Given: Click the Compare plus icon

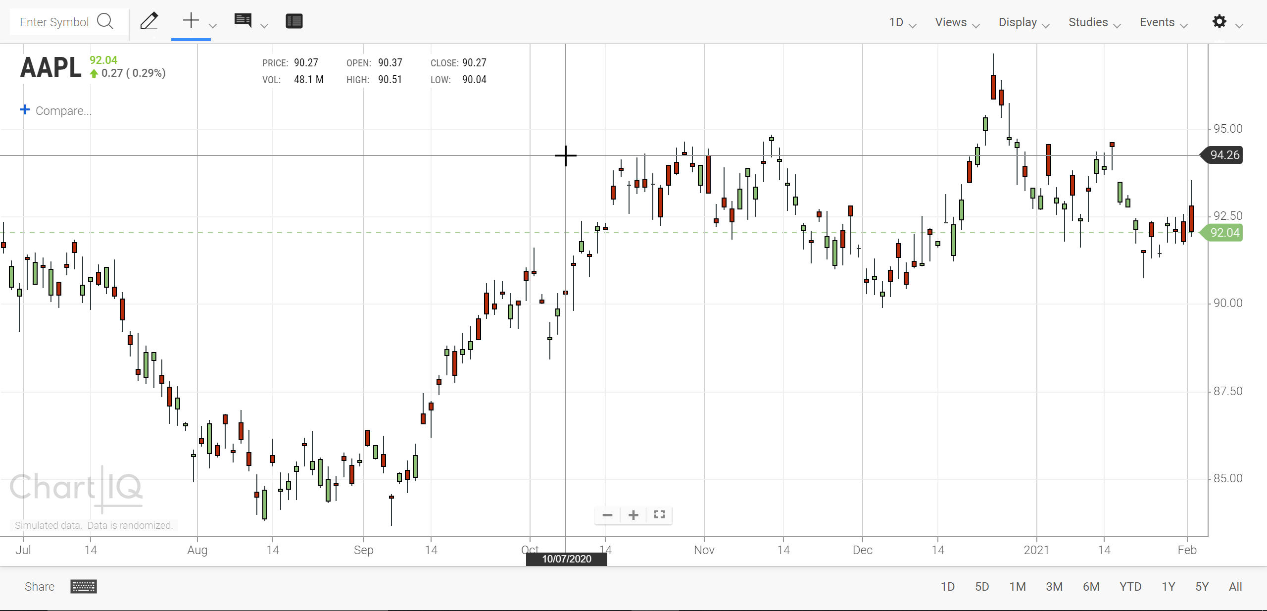Looking at the screenshot, I should pyautogui.click(x=25, y=109).
